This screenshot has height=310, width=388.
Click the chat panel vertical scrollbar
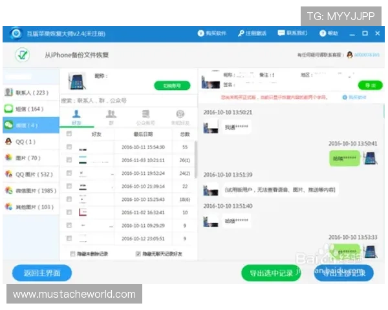coord(383,110)
